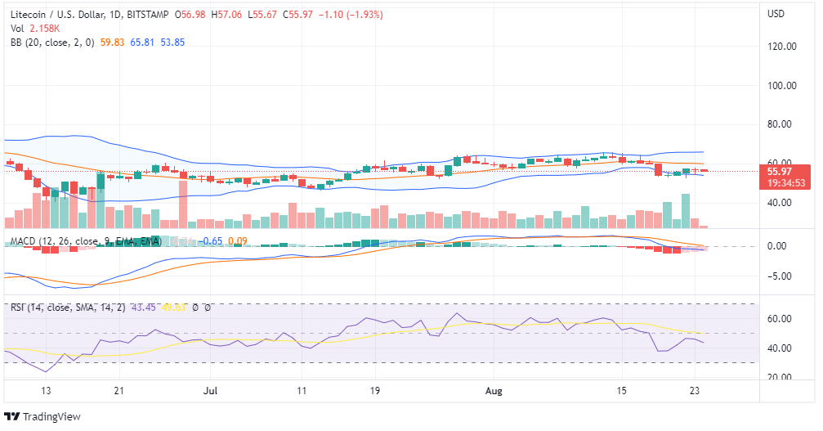Select the BB (20, close, 2, 0) indicator legend
823x431 pixels.
tap(51, 42)
